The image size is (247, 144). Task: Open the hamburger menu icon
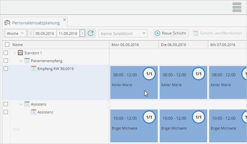(237, 7)
